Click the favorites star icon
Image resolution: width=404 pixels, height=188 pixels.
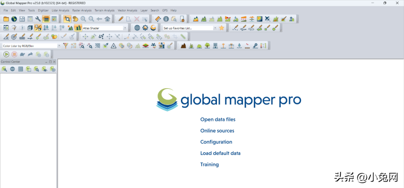[221, 28]
